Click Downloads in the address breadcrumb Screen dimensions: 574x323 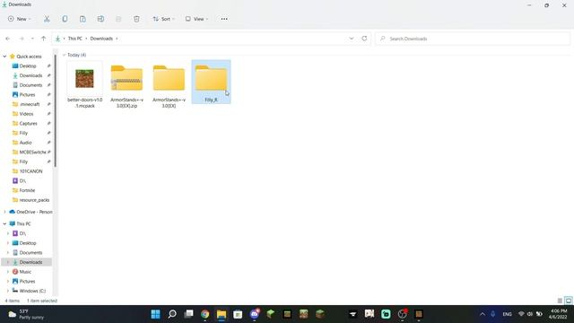pyautogui.click(x=101, y=39)
